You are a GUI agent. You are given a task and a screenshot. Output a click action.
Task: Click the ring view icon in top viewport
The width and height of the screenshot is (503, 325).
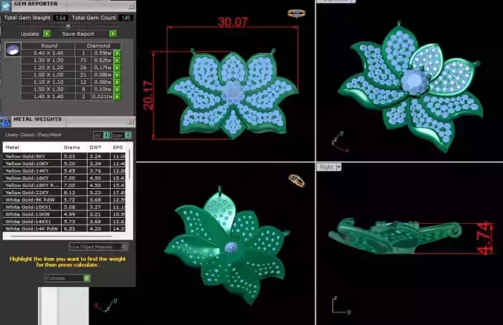pos(296,13)
